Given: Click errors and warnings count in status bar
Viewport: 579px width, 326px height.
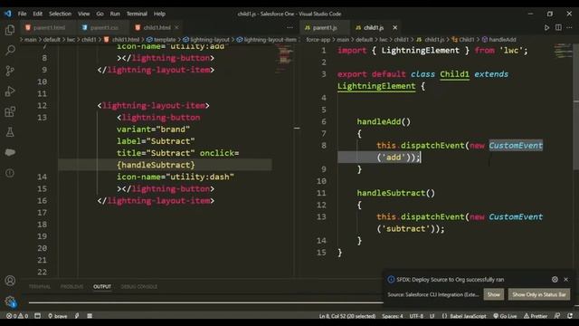Looking at the screenshot, I should click(17, 316).
